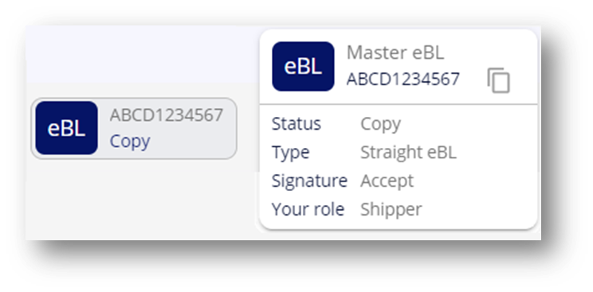Viewport: 593px width, 292px height.
Task: Click the Copy status text on the chip
Action: (x=130, y=142)
